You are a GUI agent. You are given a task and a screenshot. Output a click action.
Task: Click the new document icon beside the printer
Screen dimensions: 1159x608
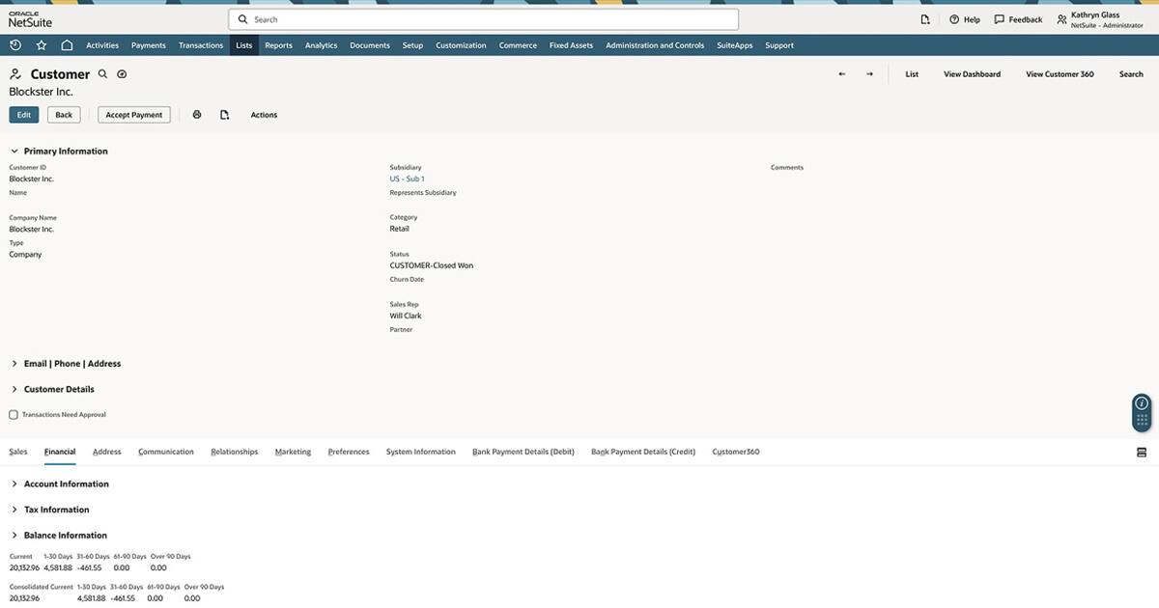(223, 113)
